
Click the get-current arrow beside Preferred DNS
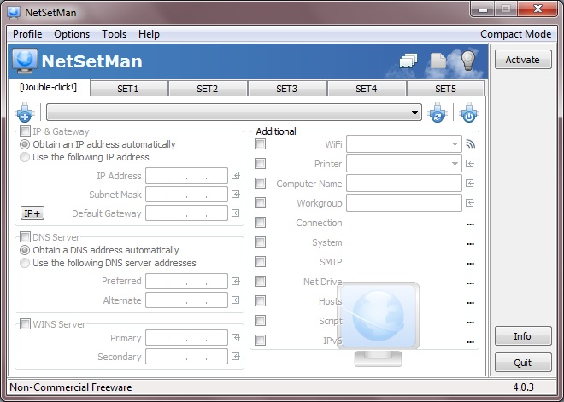pos(236,282)
